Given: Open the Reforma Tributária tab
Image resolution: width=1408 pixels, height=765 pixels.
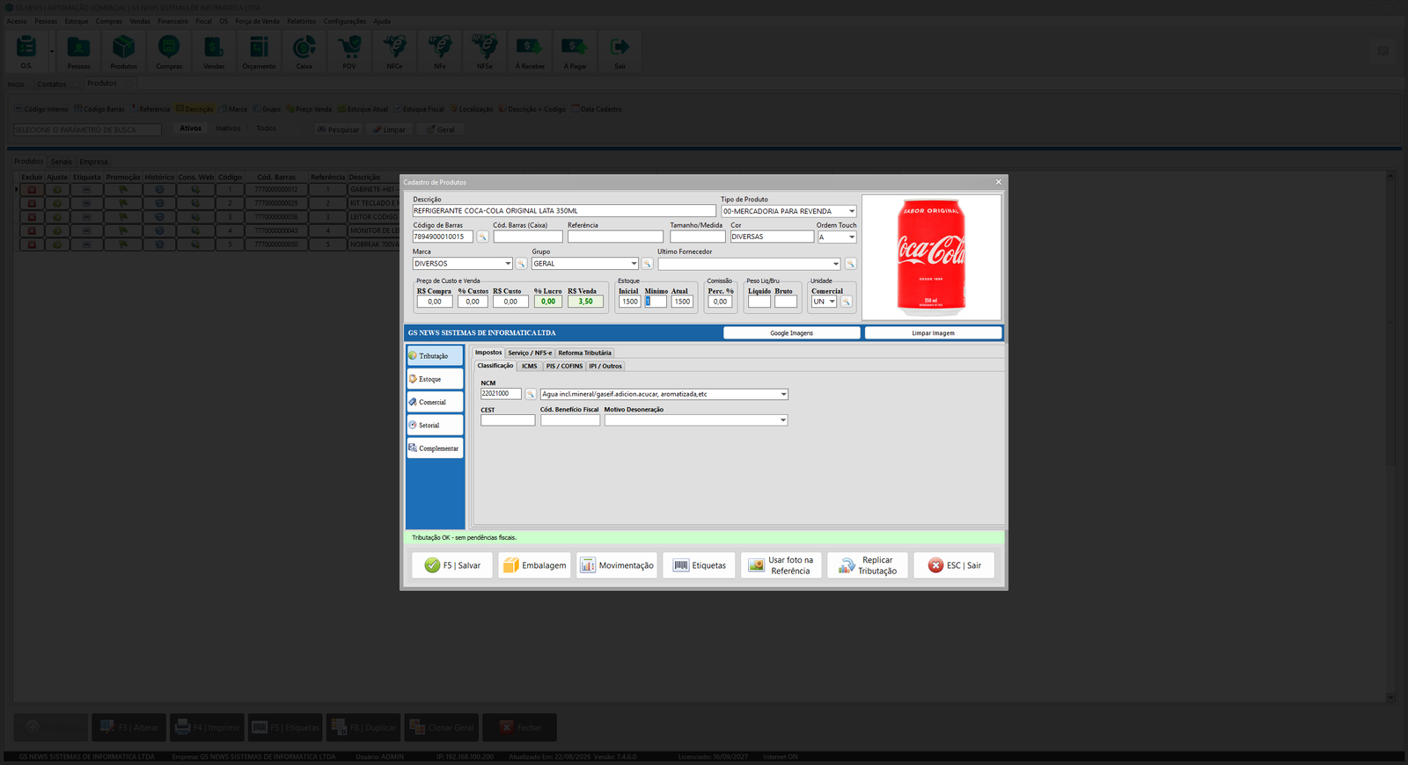Looking at the screenshot, I should [x=584, y=353].
